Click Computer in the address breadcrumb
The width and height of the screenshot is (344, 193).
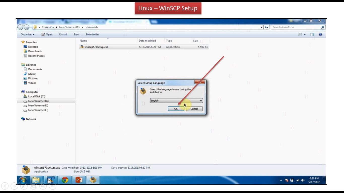click(48, 27)
